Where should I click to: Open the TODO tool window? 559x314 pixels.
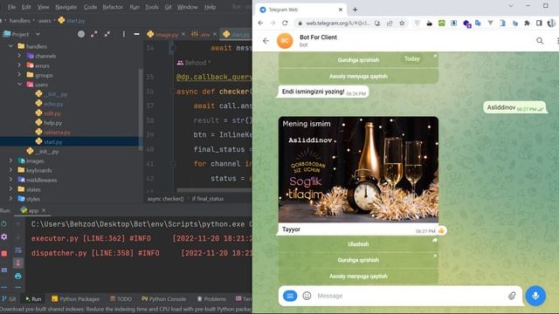[x=121, y=299]
